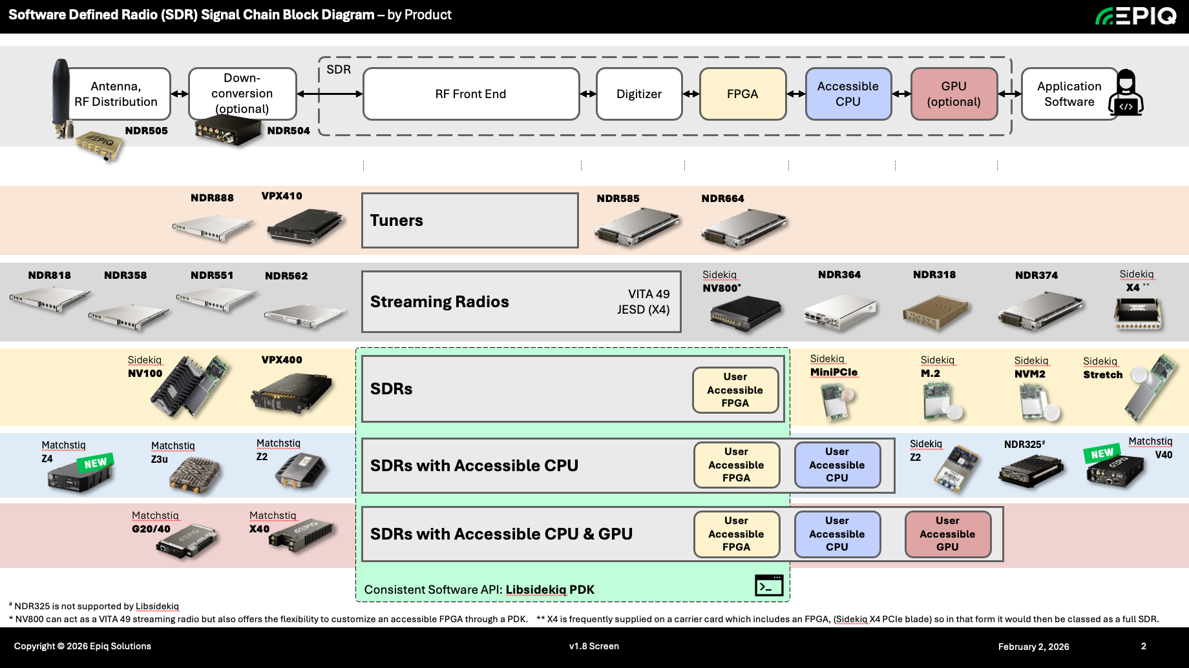Click the Sidekiq MiniPCIe card image
The image size is (1189, 668).
point(838,401)
